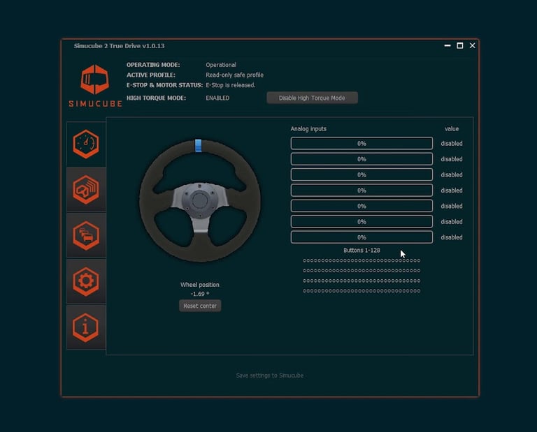Select the last analog input bar

(361, 237)
